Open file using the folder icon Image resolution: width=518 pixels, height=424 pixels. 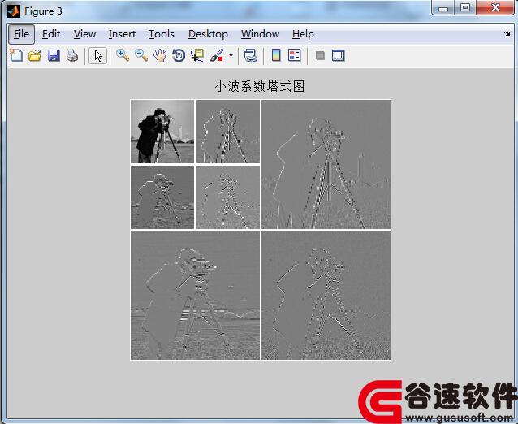click(x=34, y=55)
